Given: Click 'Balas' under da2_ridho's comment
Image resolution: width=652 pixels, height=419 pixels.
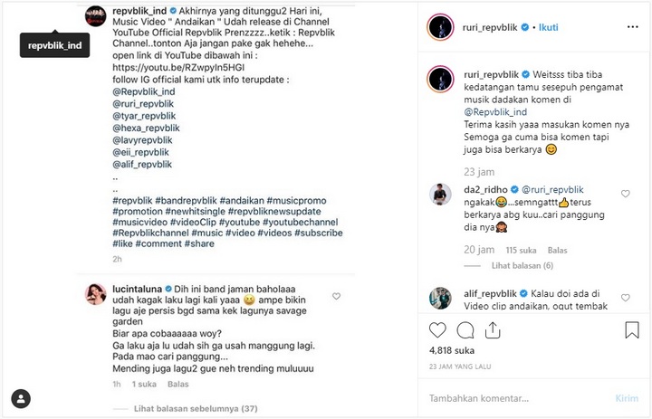Looking at the screenshot, I should (557, 249).
